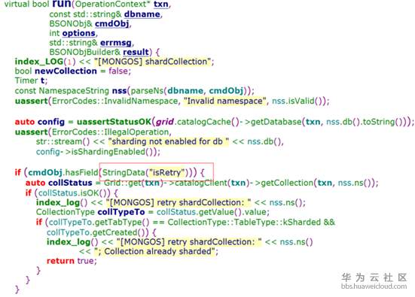
Task: Click the 'collStatus' variable declaration
Action: [x=70, y=183]
